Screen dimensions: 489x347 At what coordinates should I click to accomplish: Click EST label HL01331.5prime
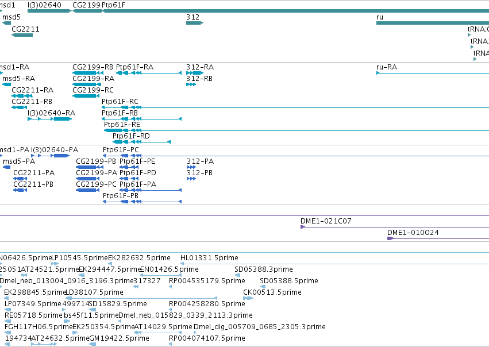[209, 258]
